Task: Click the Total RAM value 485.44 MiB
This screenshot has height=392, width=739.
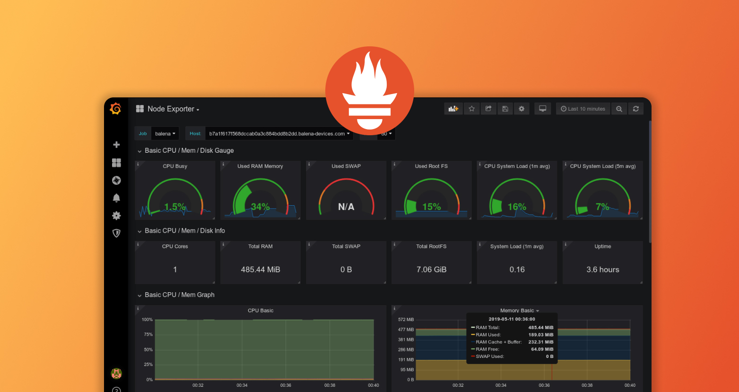Action: click(261, 270)
